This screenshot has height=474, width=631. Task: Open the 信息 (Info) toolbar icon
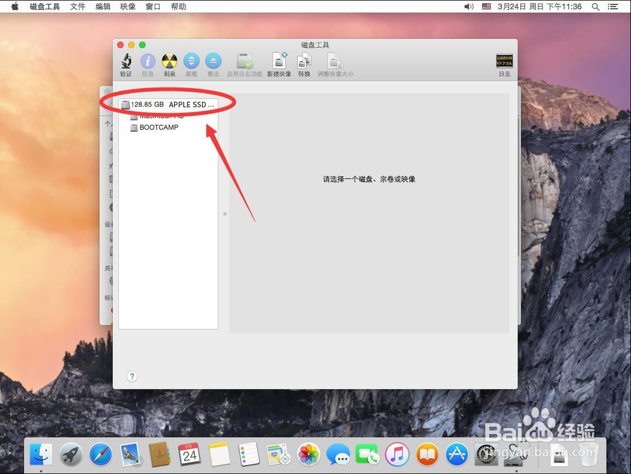coord(148,61)
